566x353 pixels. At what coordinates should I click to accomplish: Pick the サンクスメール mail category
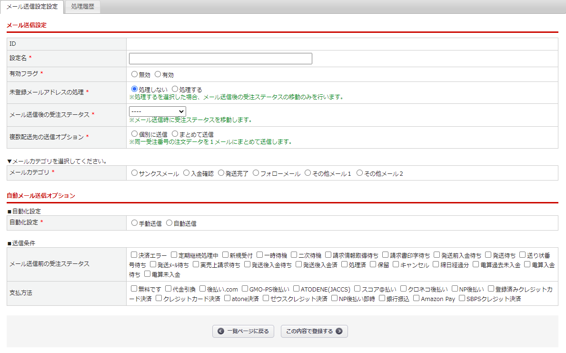134,173
